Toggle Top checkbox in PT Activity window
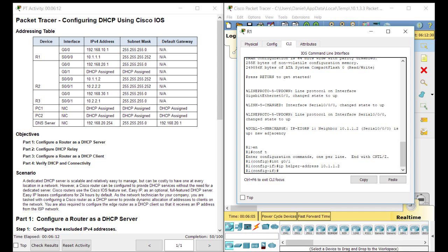The height and width of the screenshot is (252, 448). [16, 245]
